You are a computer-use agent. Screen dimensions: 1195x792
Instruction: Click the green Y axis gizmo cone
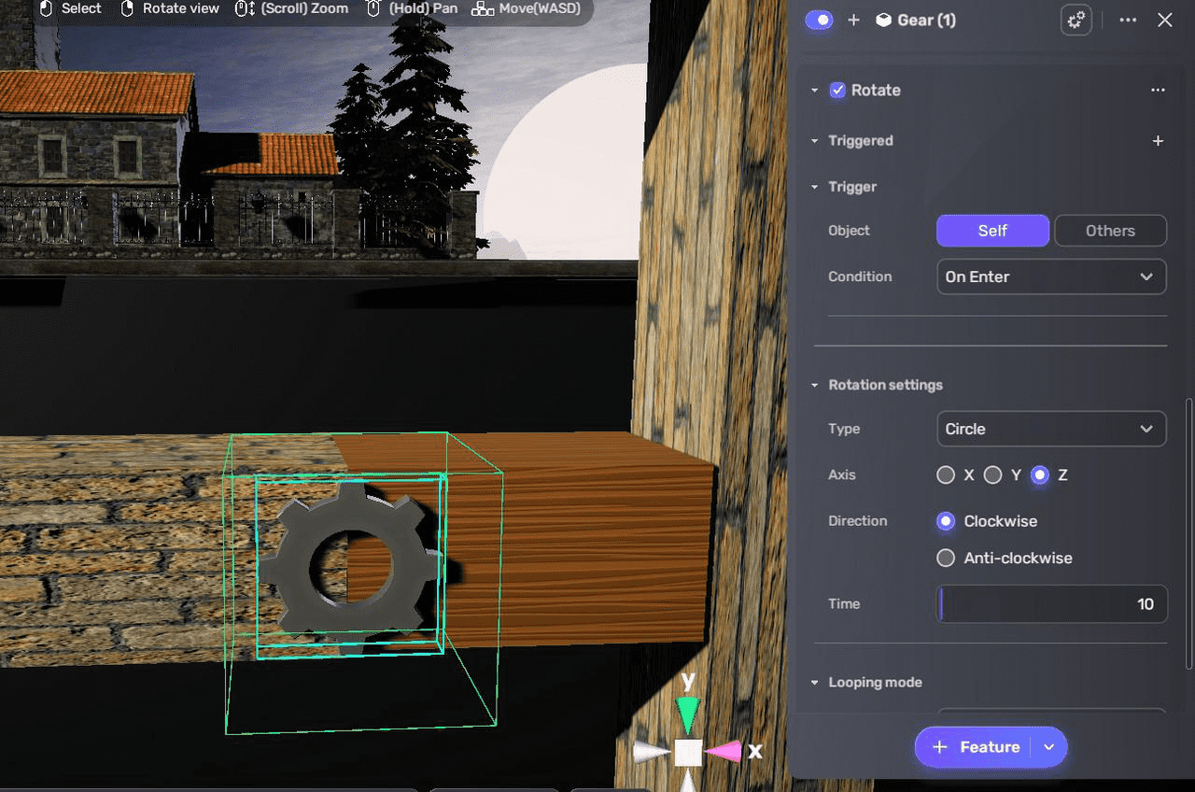tap(688, 714)
